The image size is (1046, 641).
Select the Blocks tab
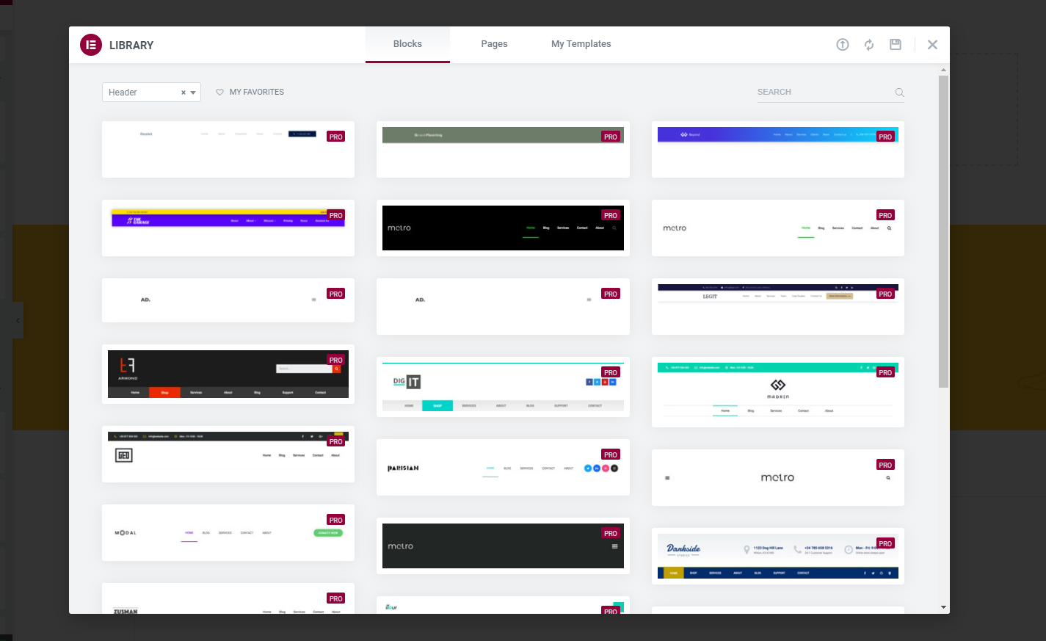click(x=407, y=44)
